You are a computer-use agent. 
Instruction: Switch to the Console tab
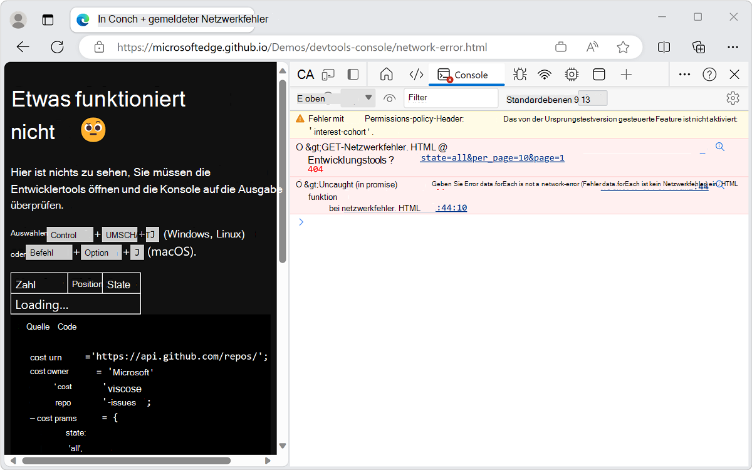click(x=466, y=74)
